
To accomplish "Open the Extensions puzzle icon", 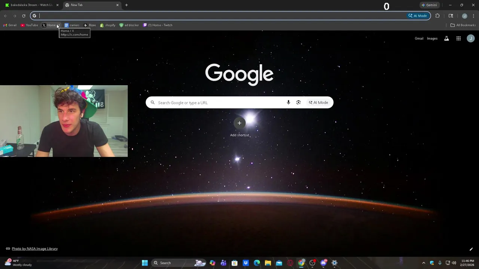I will pyautogui.click(x=437, y=16).
